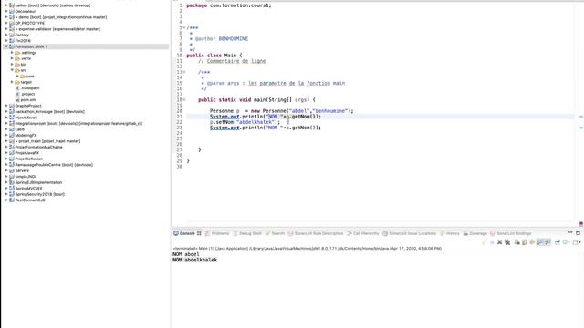Select the ProjetReflexion project
584x328 pixels.
coord(29,159)
